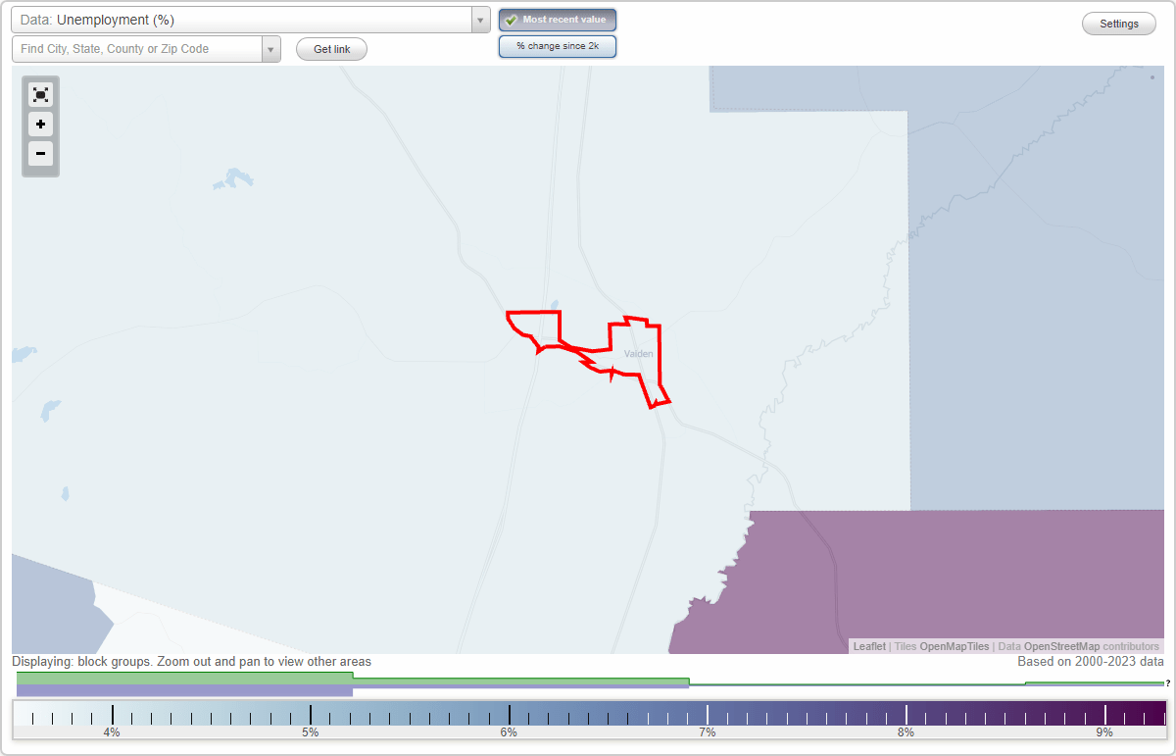This screenshot has width=1176, height=756.
Task: Expand the location search dropdown arrow
Action: [270, 48]
